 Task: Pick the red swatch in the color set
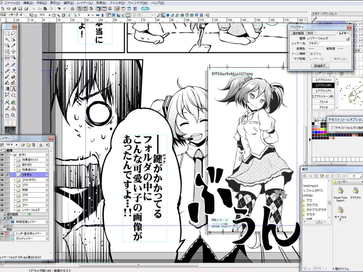click(313, 129)
